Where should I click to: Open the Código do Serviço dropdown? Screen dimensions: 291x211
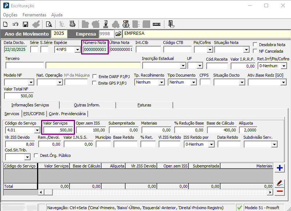coord(37,130)
